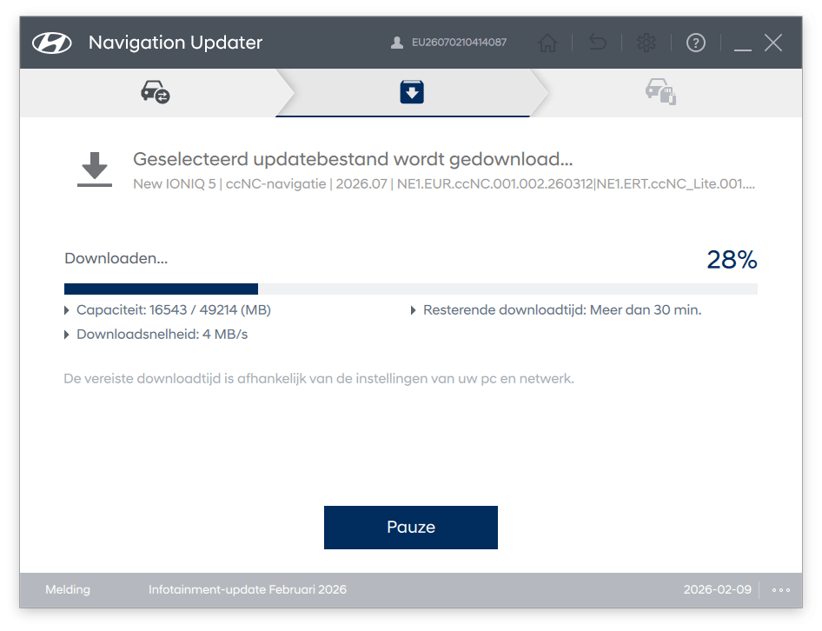Click the triangle bullet before Resterende downloadtijd
822x631 pixels.
click(x=413, y=310)
